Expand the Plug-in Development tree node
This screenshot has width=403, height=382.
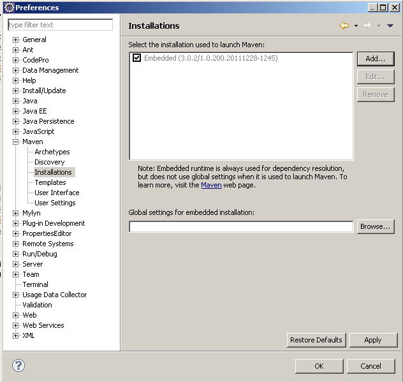[16, 223]
